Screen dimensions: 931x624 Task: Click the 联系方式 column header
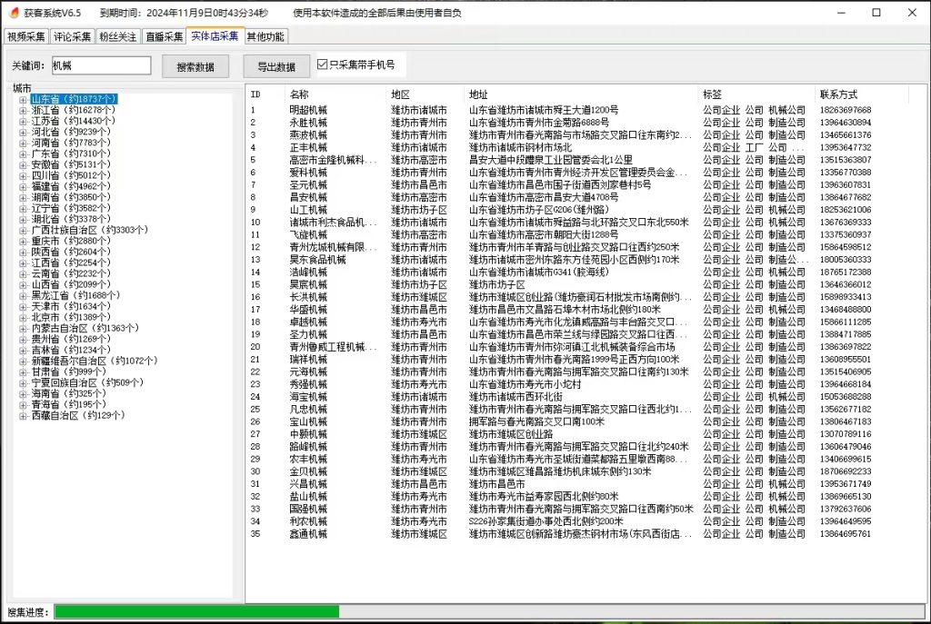coord(837,94)
